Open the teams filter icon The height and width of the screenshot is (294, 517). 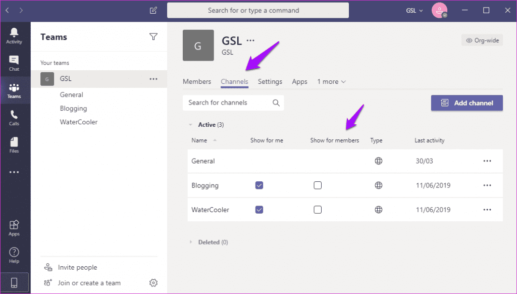click(x=153, y=36)
